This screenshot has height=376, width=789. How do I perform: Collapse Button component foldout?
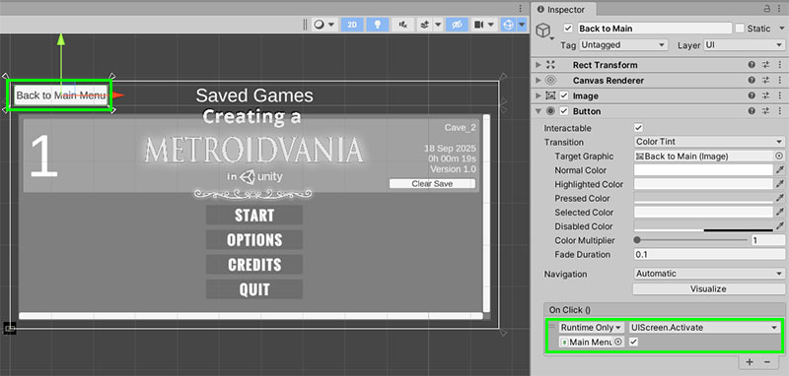538,111
